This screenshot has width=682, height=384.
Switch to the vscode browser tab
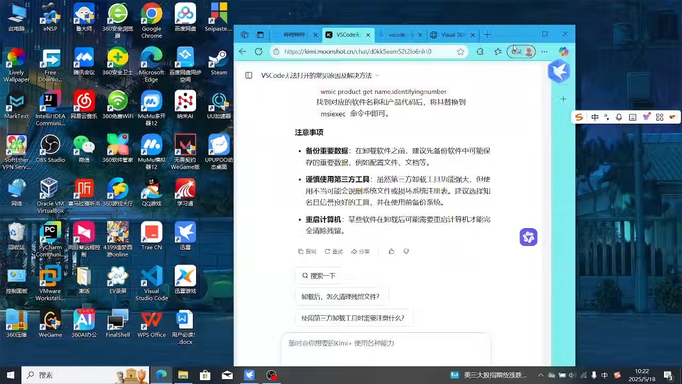click(x=400, y=35)
